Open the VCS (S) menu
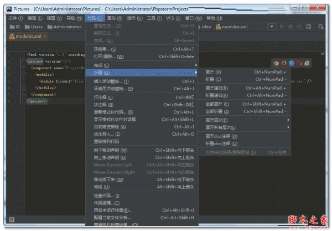 pos(173,18)
